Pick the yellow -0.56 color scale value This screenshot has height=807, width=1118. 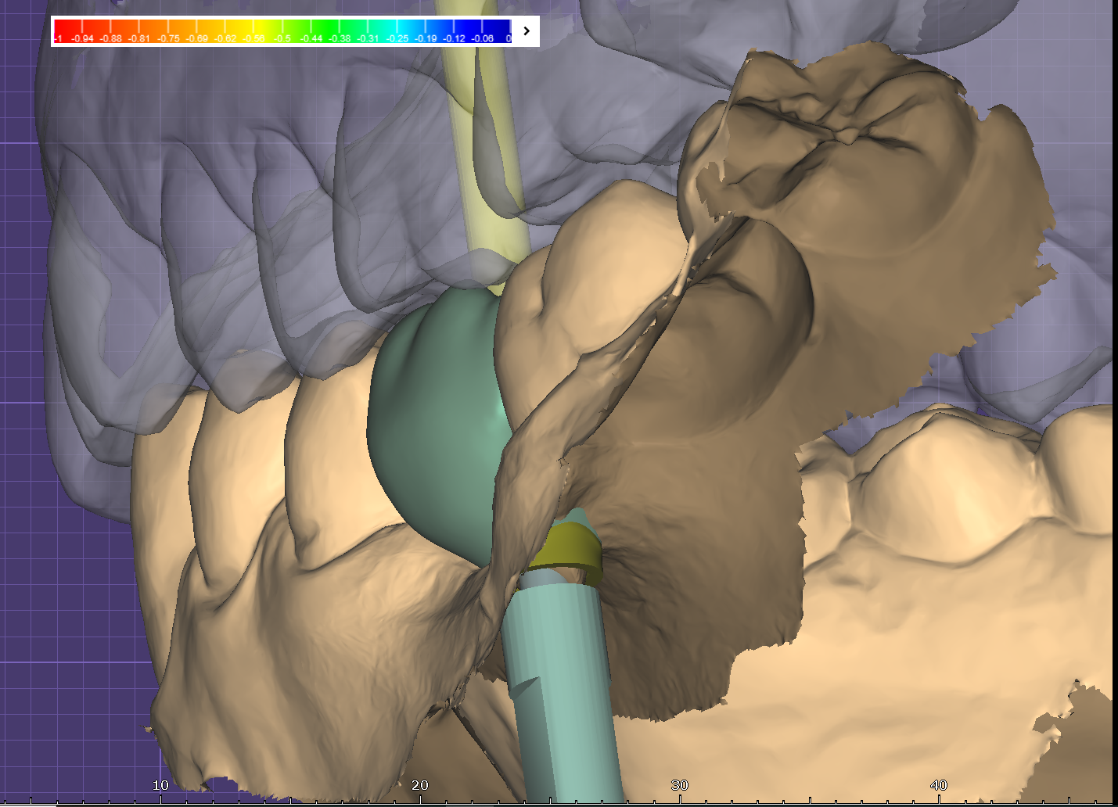pyautogui.click(x=253, y=31)
